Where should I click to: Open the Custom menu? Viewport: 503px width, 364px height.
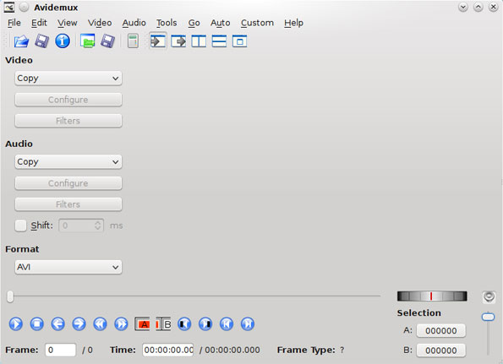tap(257, 23)
